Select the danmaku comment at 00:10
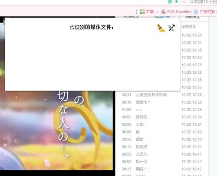 [162, 102]
